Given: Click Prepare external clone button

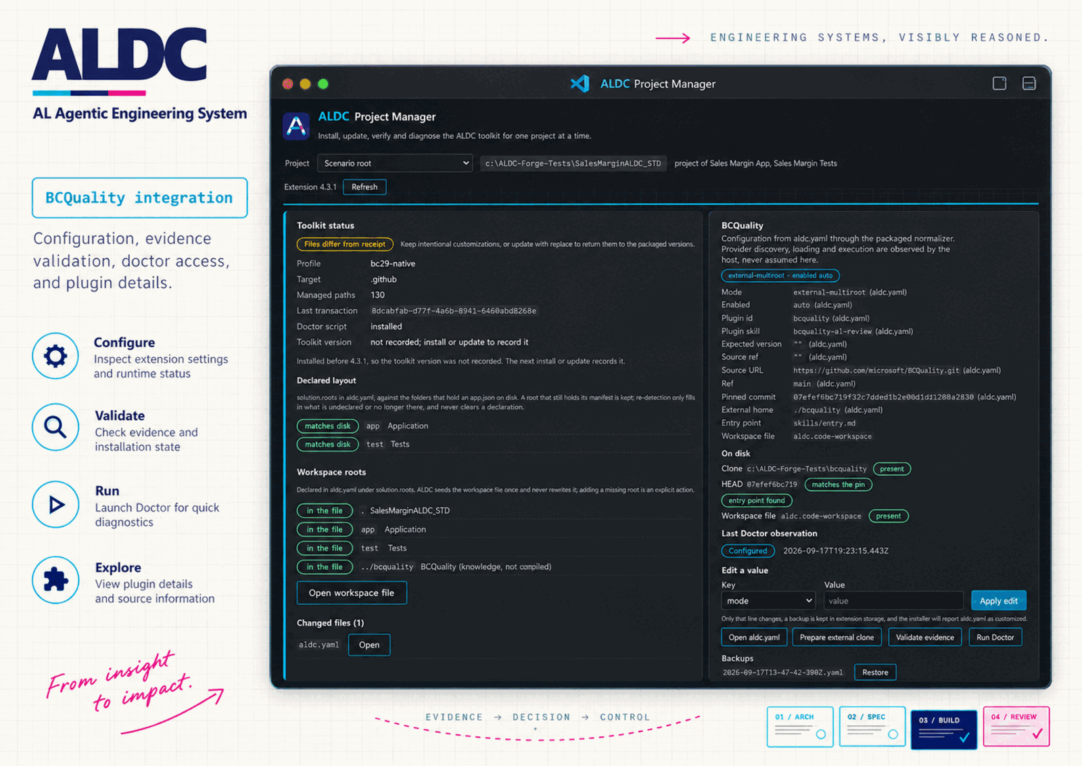Looking at the screenshot, I should pyautogui.click(x=837, y=637).
